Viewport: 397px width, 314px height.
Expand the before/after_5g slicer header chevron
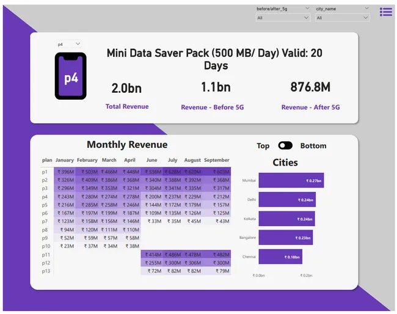pyautogui.click(x=307, y=9)
